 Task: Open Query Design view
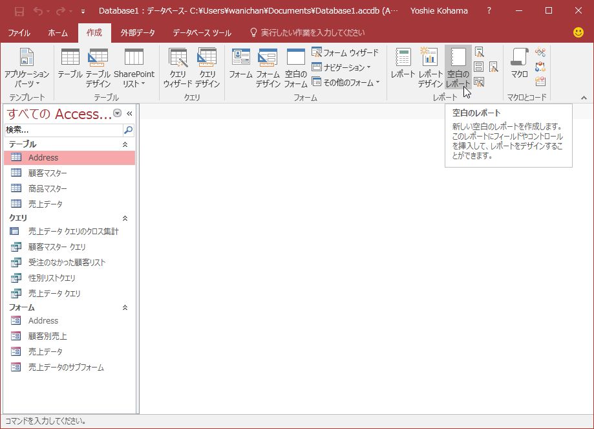point(207,68)
